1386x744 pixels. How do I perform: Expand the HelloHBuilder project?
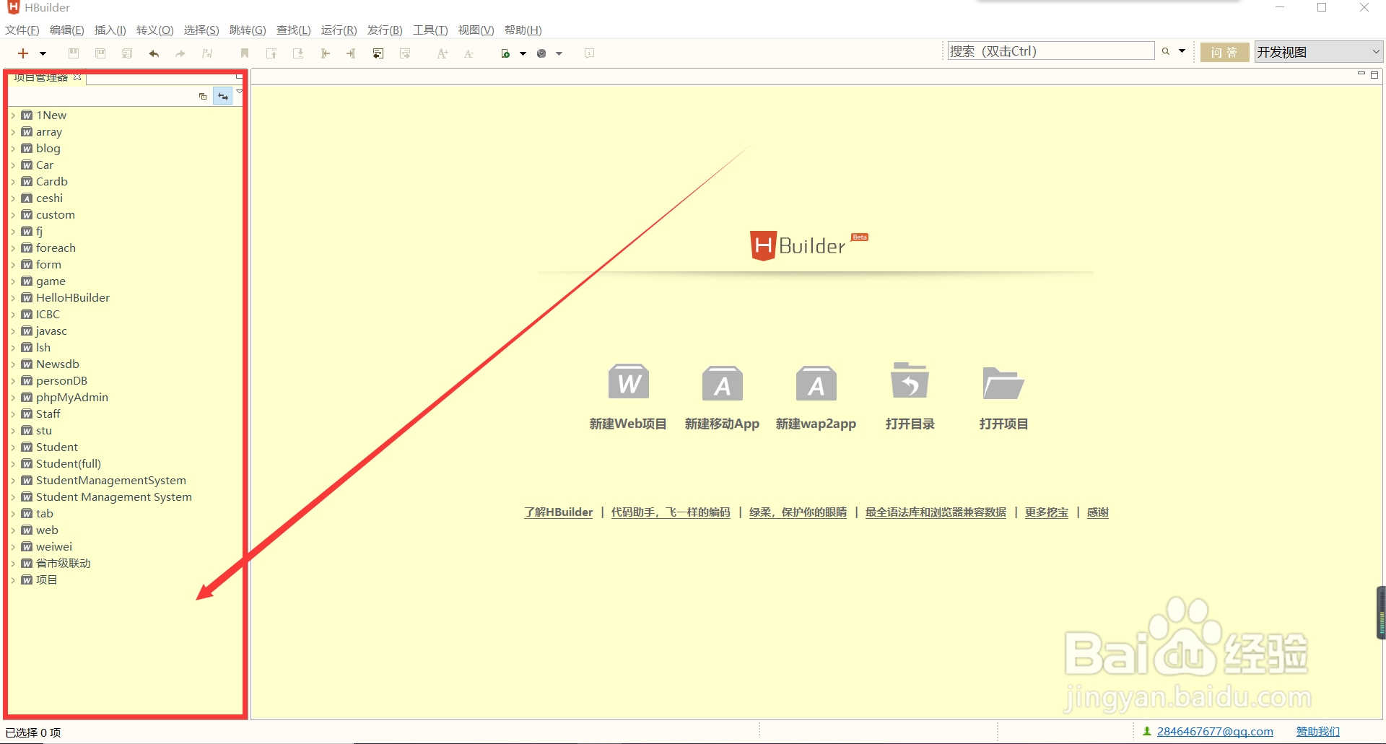click(x=13, y=298)
